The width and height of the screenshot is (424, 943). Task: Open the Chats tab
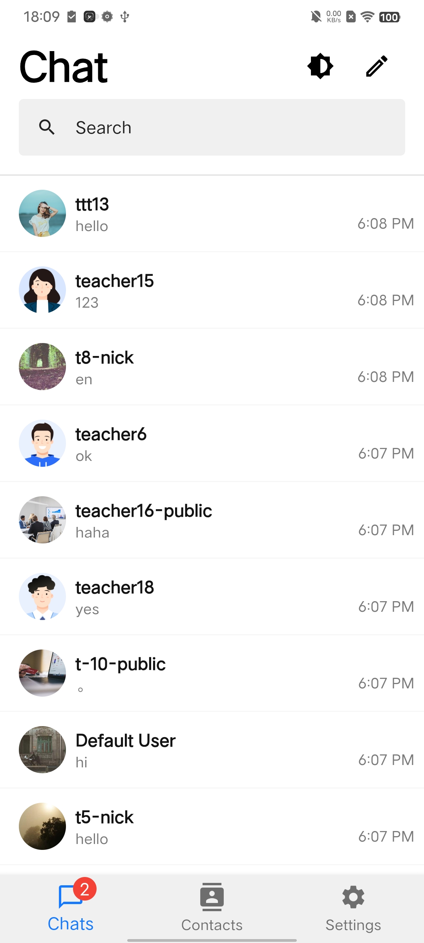click(x=71, y=908)
